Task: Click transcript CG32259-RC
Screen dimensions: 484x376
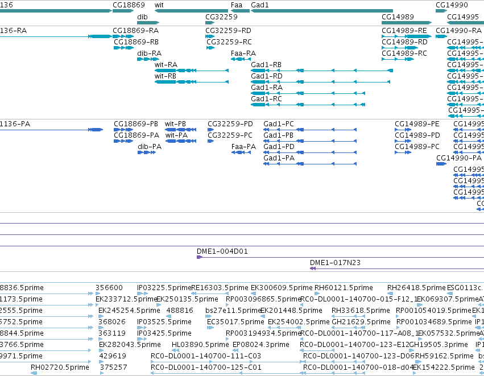Action: pyautogui.click(x=210, y=48)
